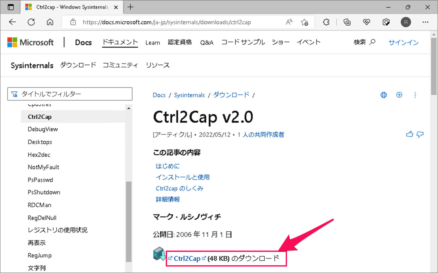The height and width of the screenshot is (273, 438).
Task: Open the article's More actions menu
Action: pyautogui.click(x=415, y=95)
